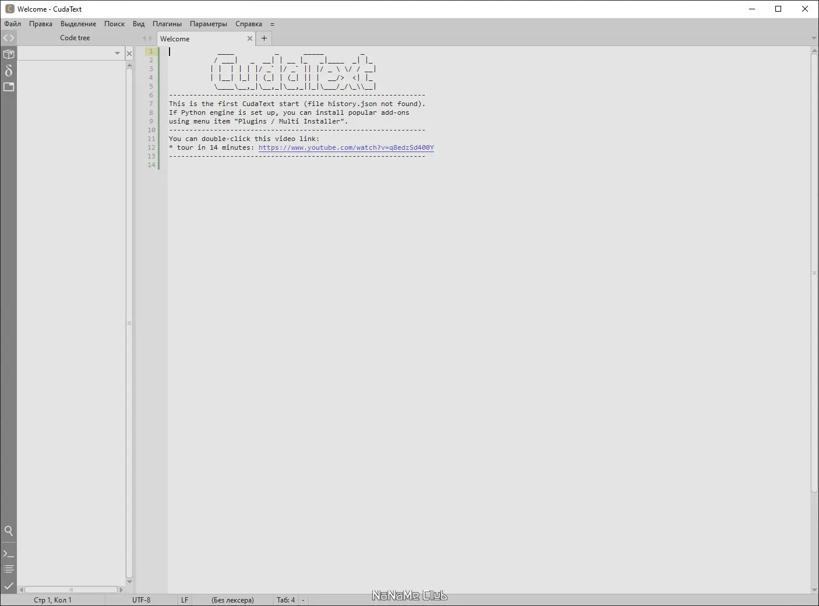The width and height of the screenshot is (819, 606).
Task: Click code tree horizontal scrollbar thumb
Action: click(x=71, y=590)
